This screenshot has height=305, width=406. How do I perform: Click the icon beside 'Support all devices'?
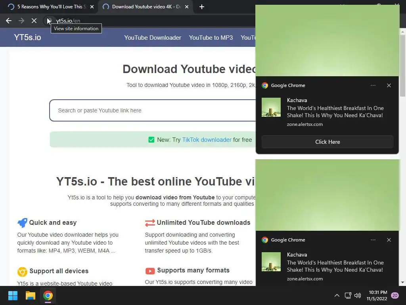[22, 272]
